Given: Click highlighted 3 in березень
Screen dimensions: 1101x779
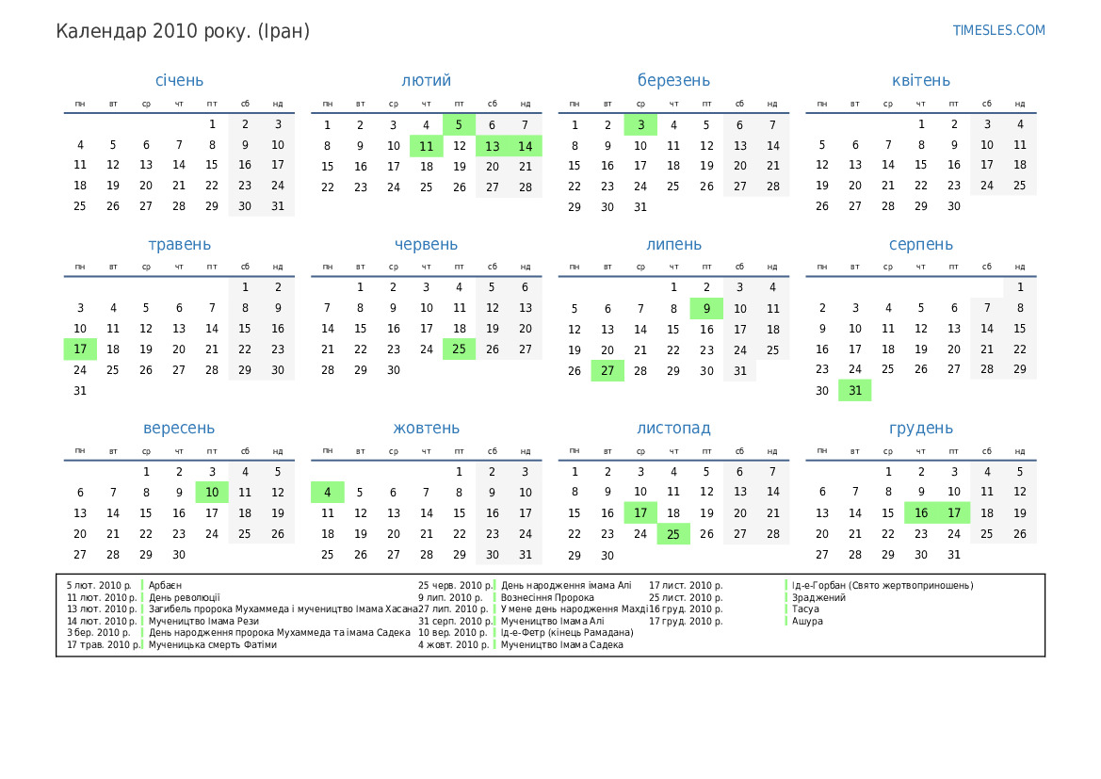Looking at the screenshot, I should point(640,124).
